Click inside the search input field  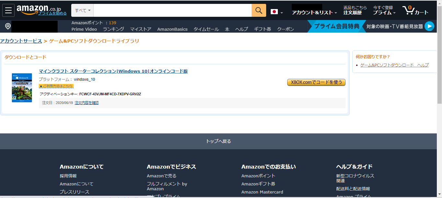click(172, 10)
